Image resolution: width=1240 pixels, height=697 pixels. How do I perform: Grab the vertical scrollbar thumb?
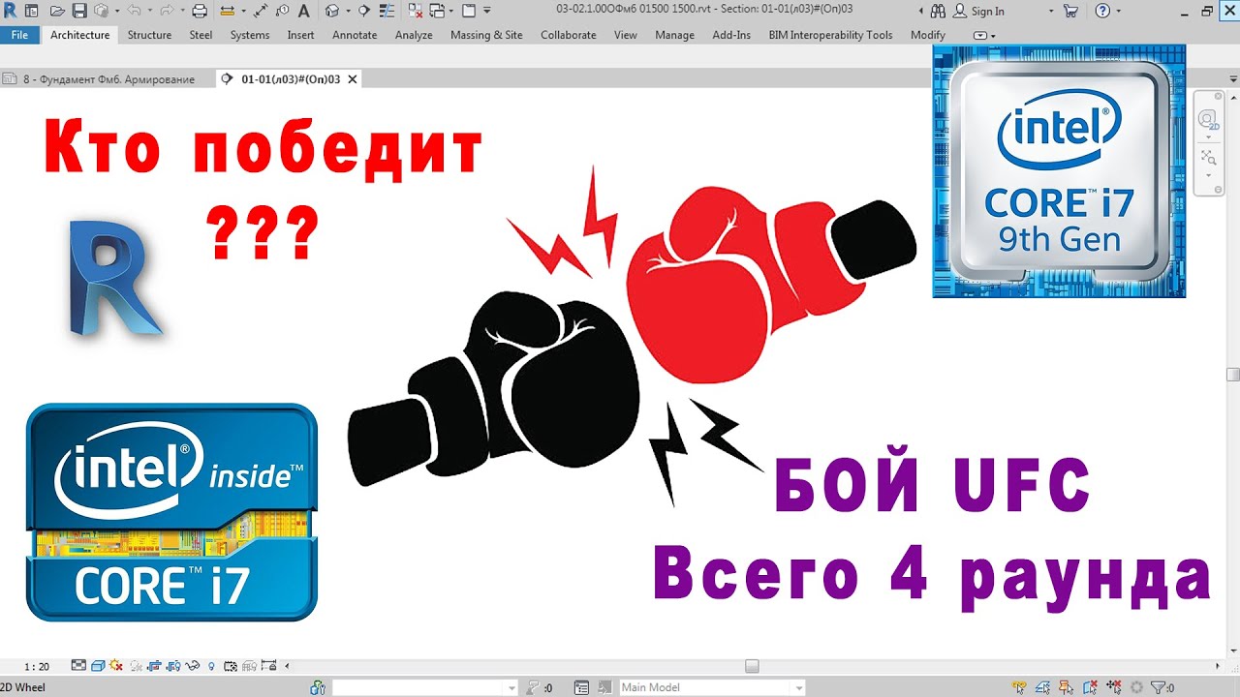1232,375
